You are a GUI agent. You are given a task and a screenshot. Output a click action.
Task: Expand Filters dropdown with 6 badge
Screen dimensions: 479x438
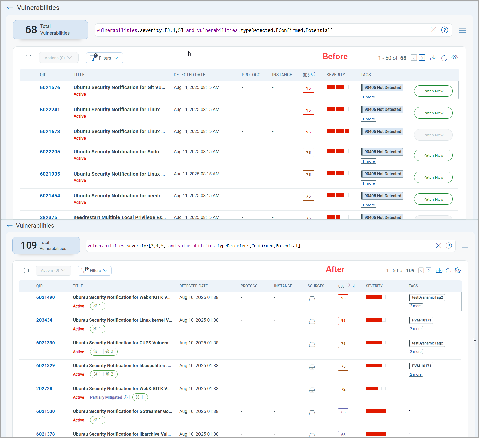point(95,270)
